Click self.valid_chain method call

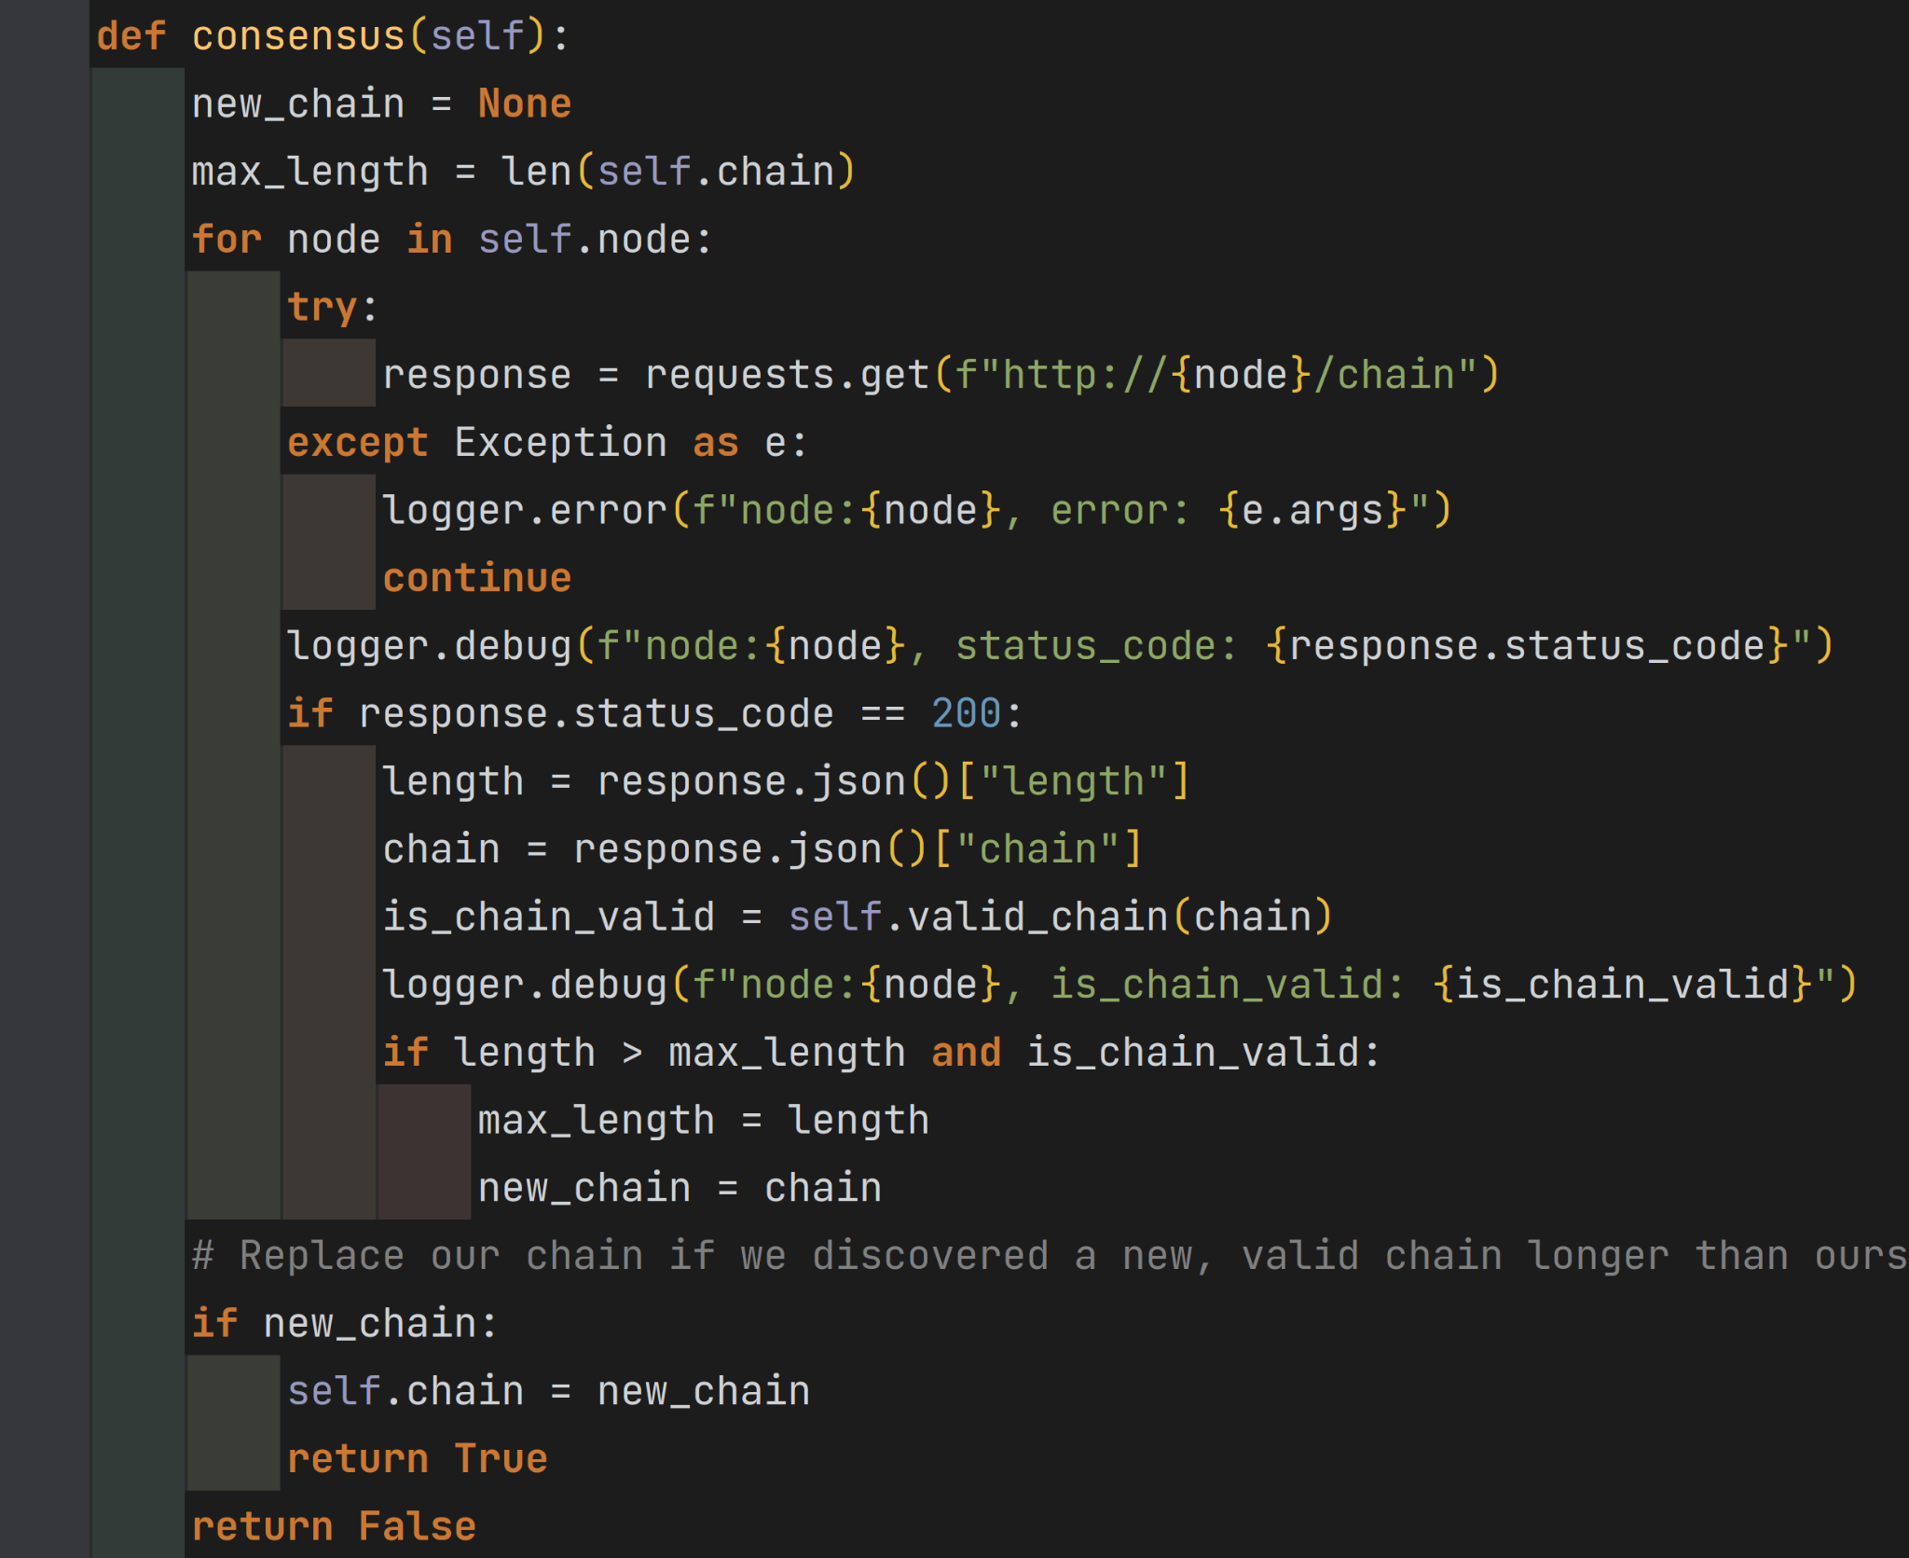979,917
